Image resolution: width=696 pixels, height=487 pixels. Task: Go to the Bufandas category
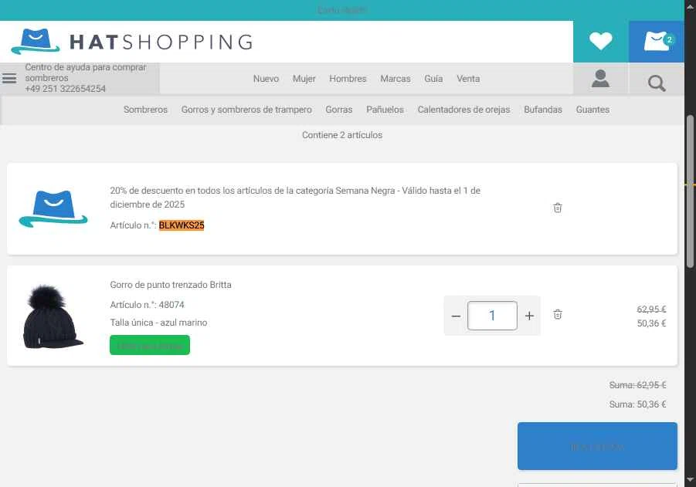543,110
